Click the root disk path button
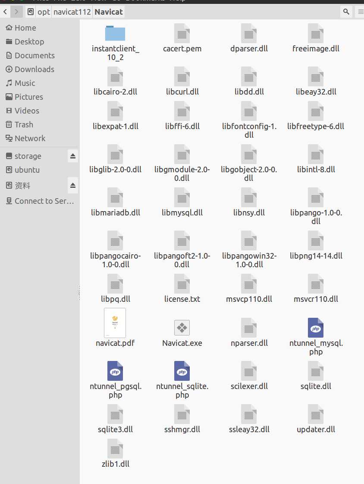The height and width of the screenshot is (484, 364). (31, 12)
